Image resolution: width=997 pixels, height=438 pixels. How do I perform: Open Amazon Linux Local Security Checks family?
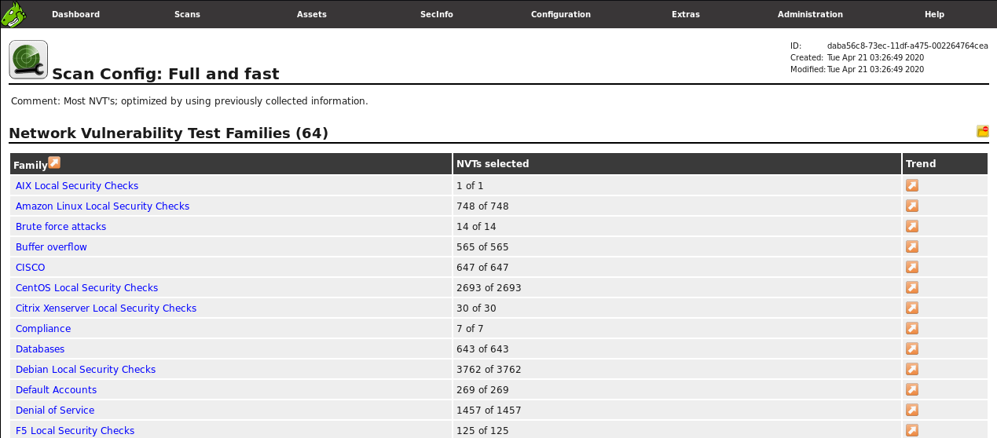[x=102, y=206]
